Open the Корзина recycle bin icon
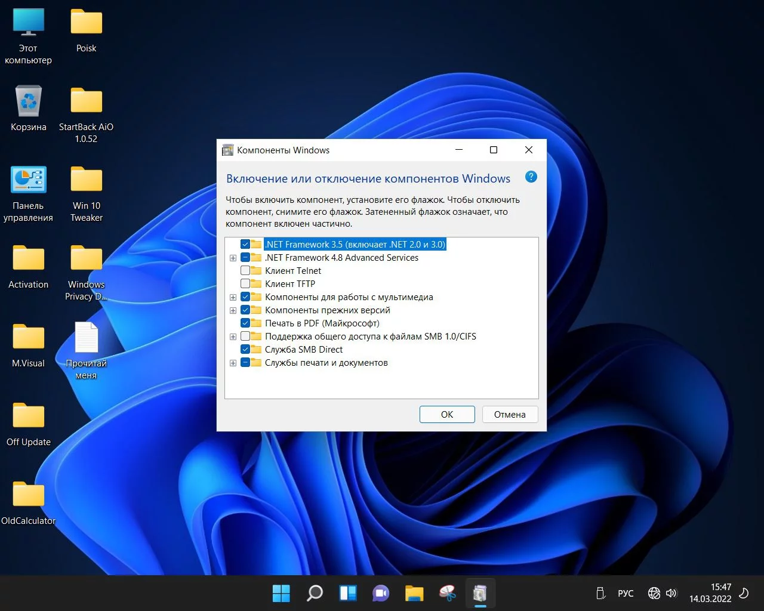The height and width of the screenshot is (611, 764). point(28,101)
